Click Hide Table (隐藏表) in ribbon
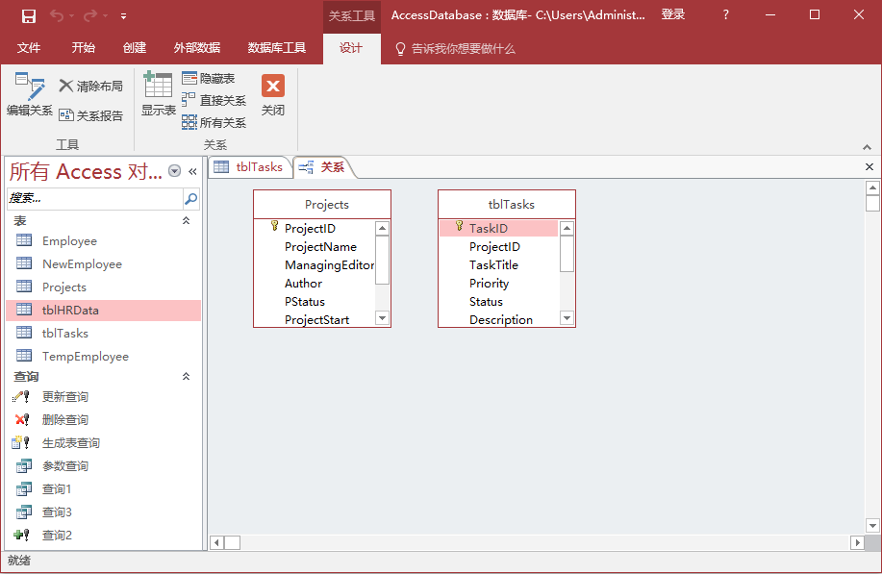882x574 pixels. click(209, 79)
